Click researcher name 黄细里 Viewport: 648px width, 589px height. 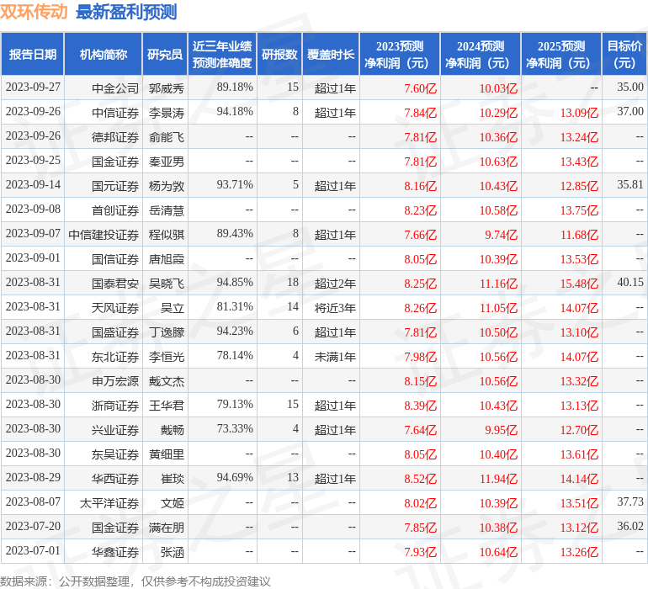167,454
